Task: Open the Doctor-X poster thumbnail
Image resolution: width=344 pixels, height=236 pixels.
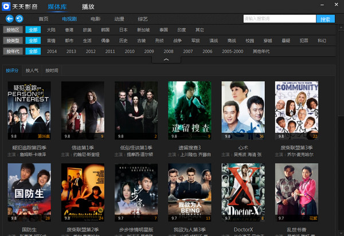Action: pos(243,192)
